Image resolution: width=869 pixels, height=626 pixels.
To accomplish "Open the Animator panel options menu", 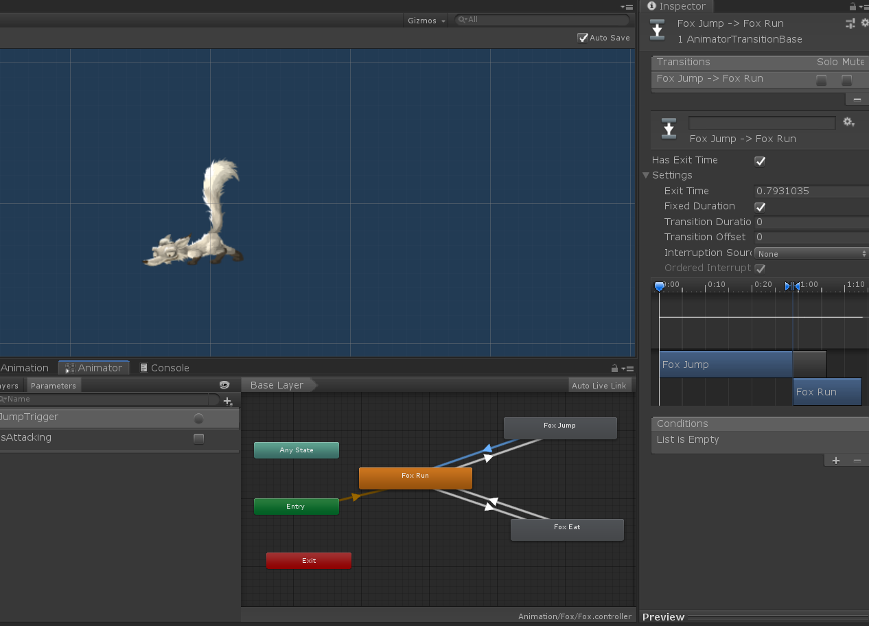I will 627,368.
